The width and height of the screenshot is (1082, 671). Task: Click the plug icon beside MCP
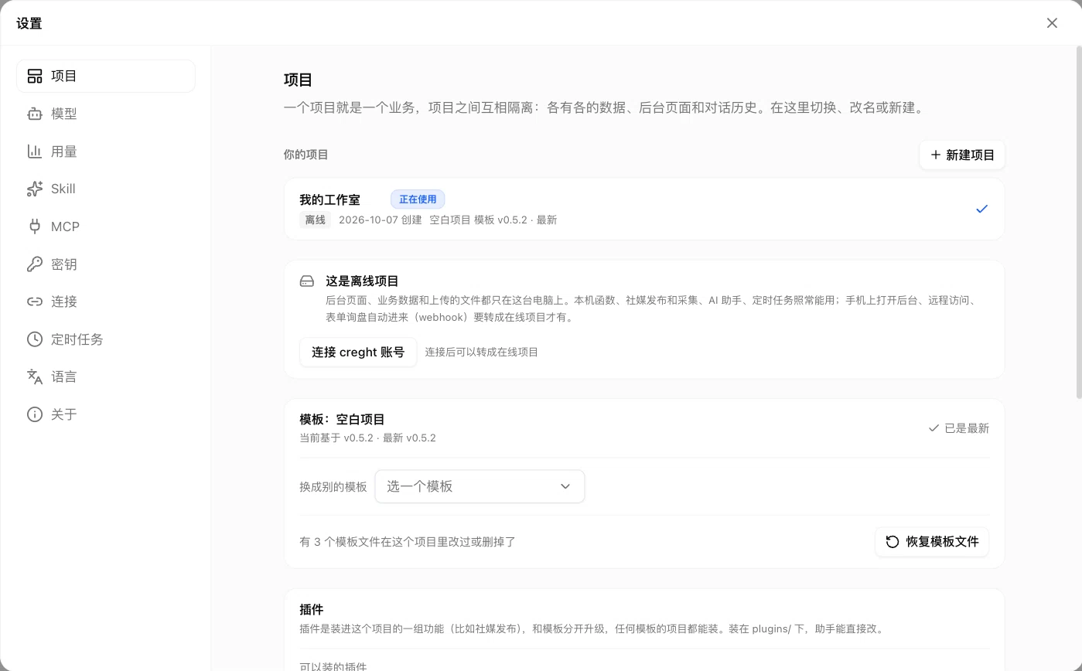click(x=35, y=227)
